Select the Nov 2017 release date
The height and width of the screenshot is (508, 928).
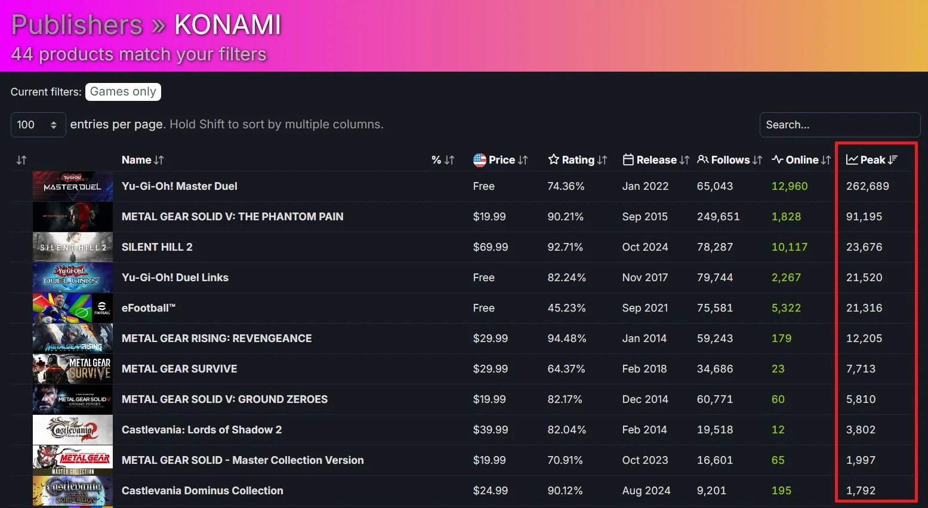click(x=645, y=278)
